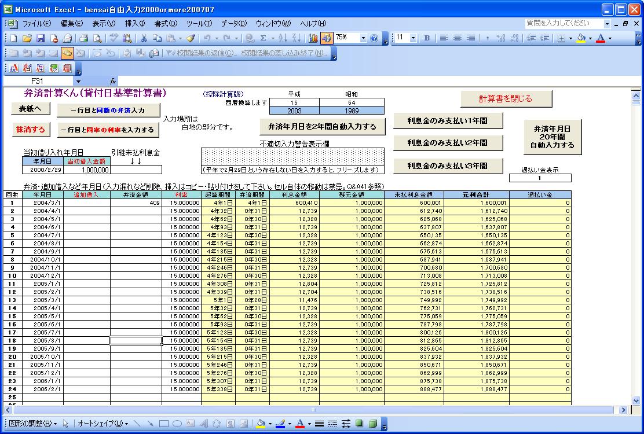
Task: Open the 挿入(I) menu
Action: (135, 23)
